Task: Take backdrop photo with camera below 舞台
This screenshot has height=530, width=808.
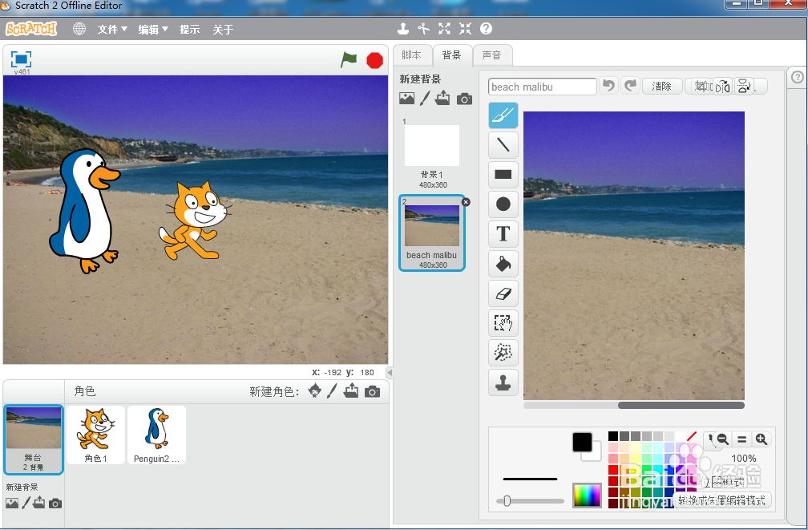Action: click(x=55, y=504)
